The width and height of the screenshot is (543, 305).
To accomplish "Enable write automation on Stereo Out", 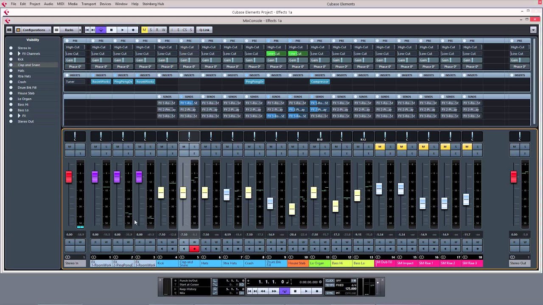I will [525, 242].
